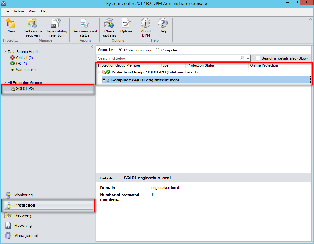This screenshot has height=244, width=314.
Task: Sort by Protection Status column header
Action: (217, 65)
